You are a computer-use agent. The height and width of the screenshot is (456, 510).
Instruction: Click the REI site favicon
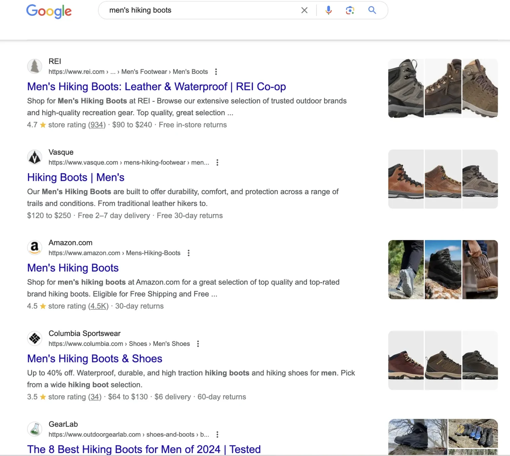pyautogui.click(x=35, y=66)
